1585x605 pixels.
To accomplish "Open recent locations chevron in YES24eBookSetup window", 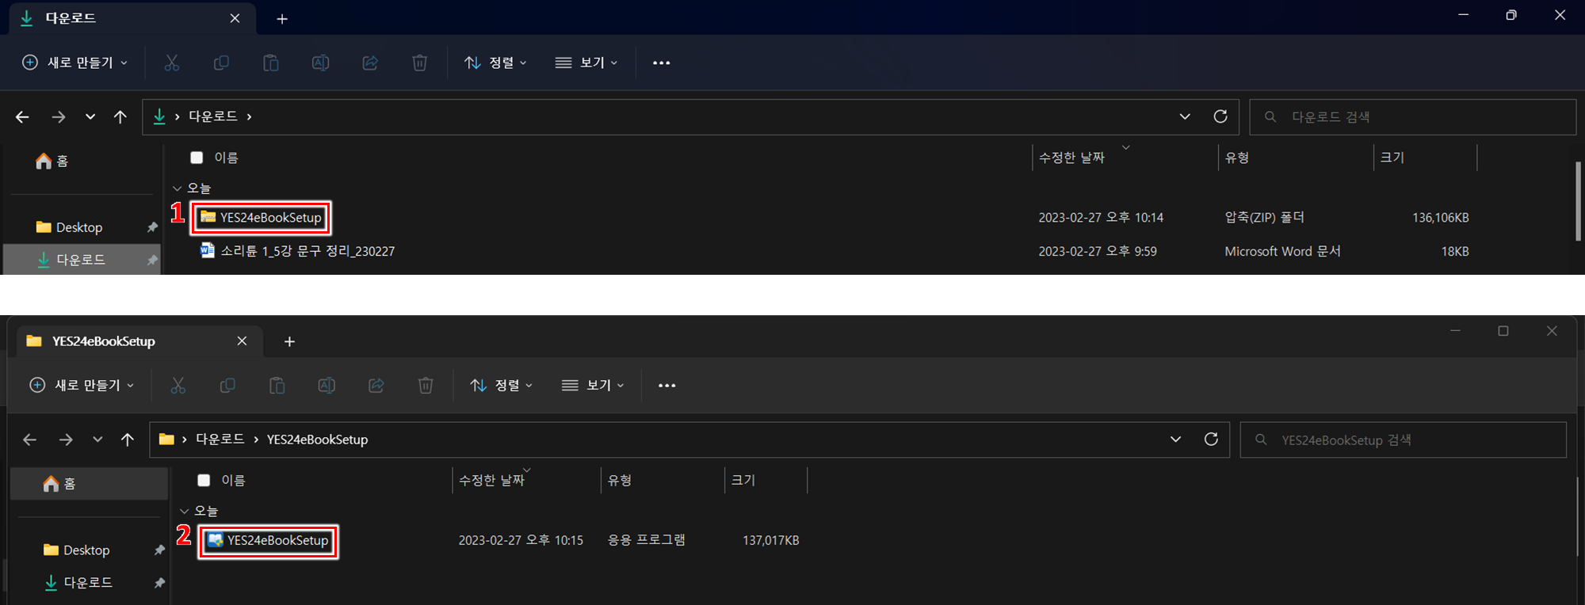I will click(x=97, y=439).
